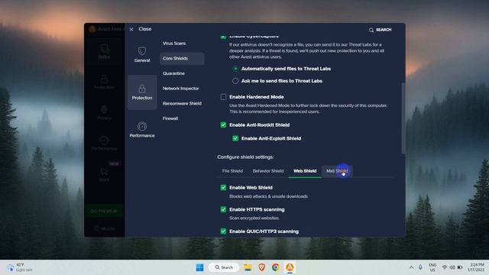Click the Avast icon in the taskbar
This screenshot has height=275, width=489.
click(x=290, y=267)
